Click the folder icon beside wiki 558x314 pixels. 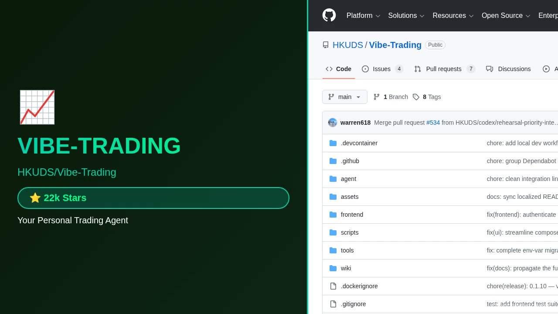[333, 268]
